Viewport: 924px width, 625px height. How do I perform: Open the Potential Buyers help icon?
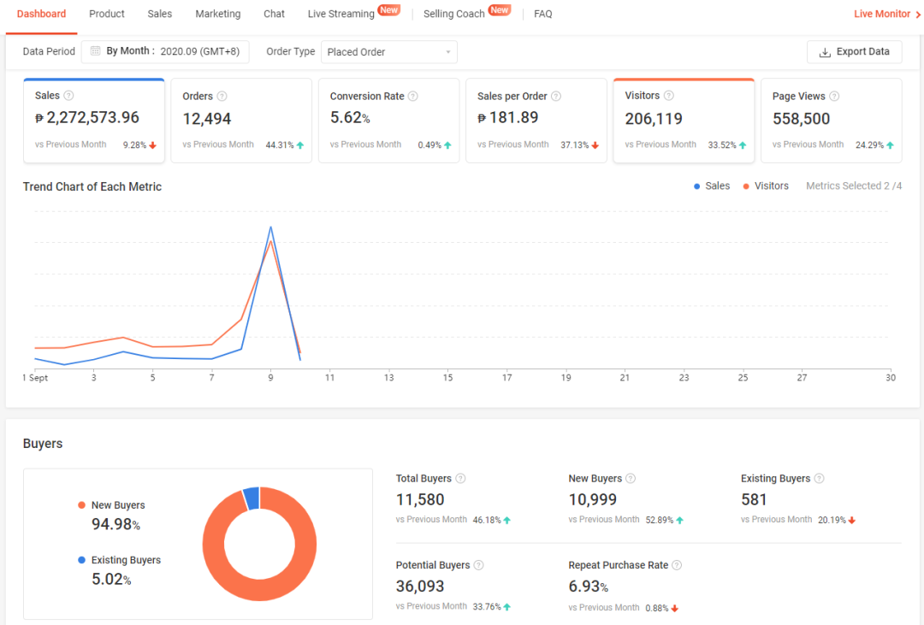click(479, 565)
